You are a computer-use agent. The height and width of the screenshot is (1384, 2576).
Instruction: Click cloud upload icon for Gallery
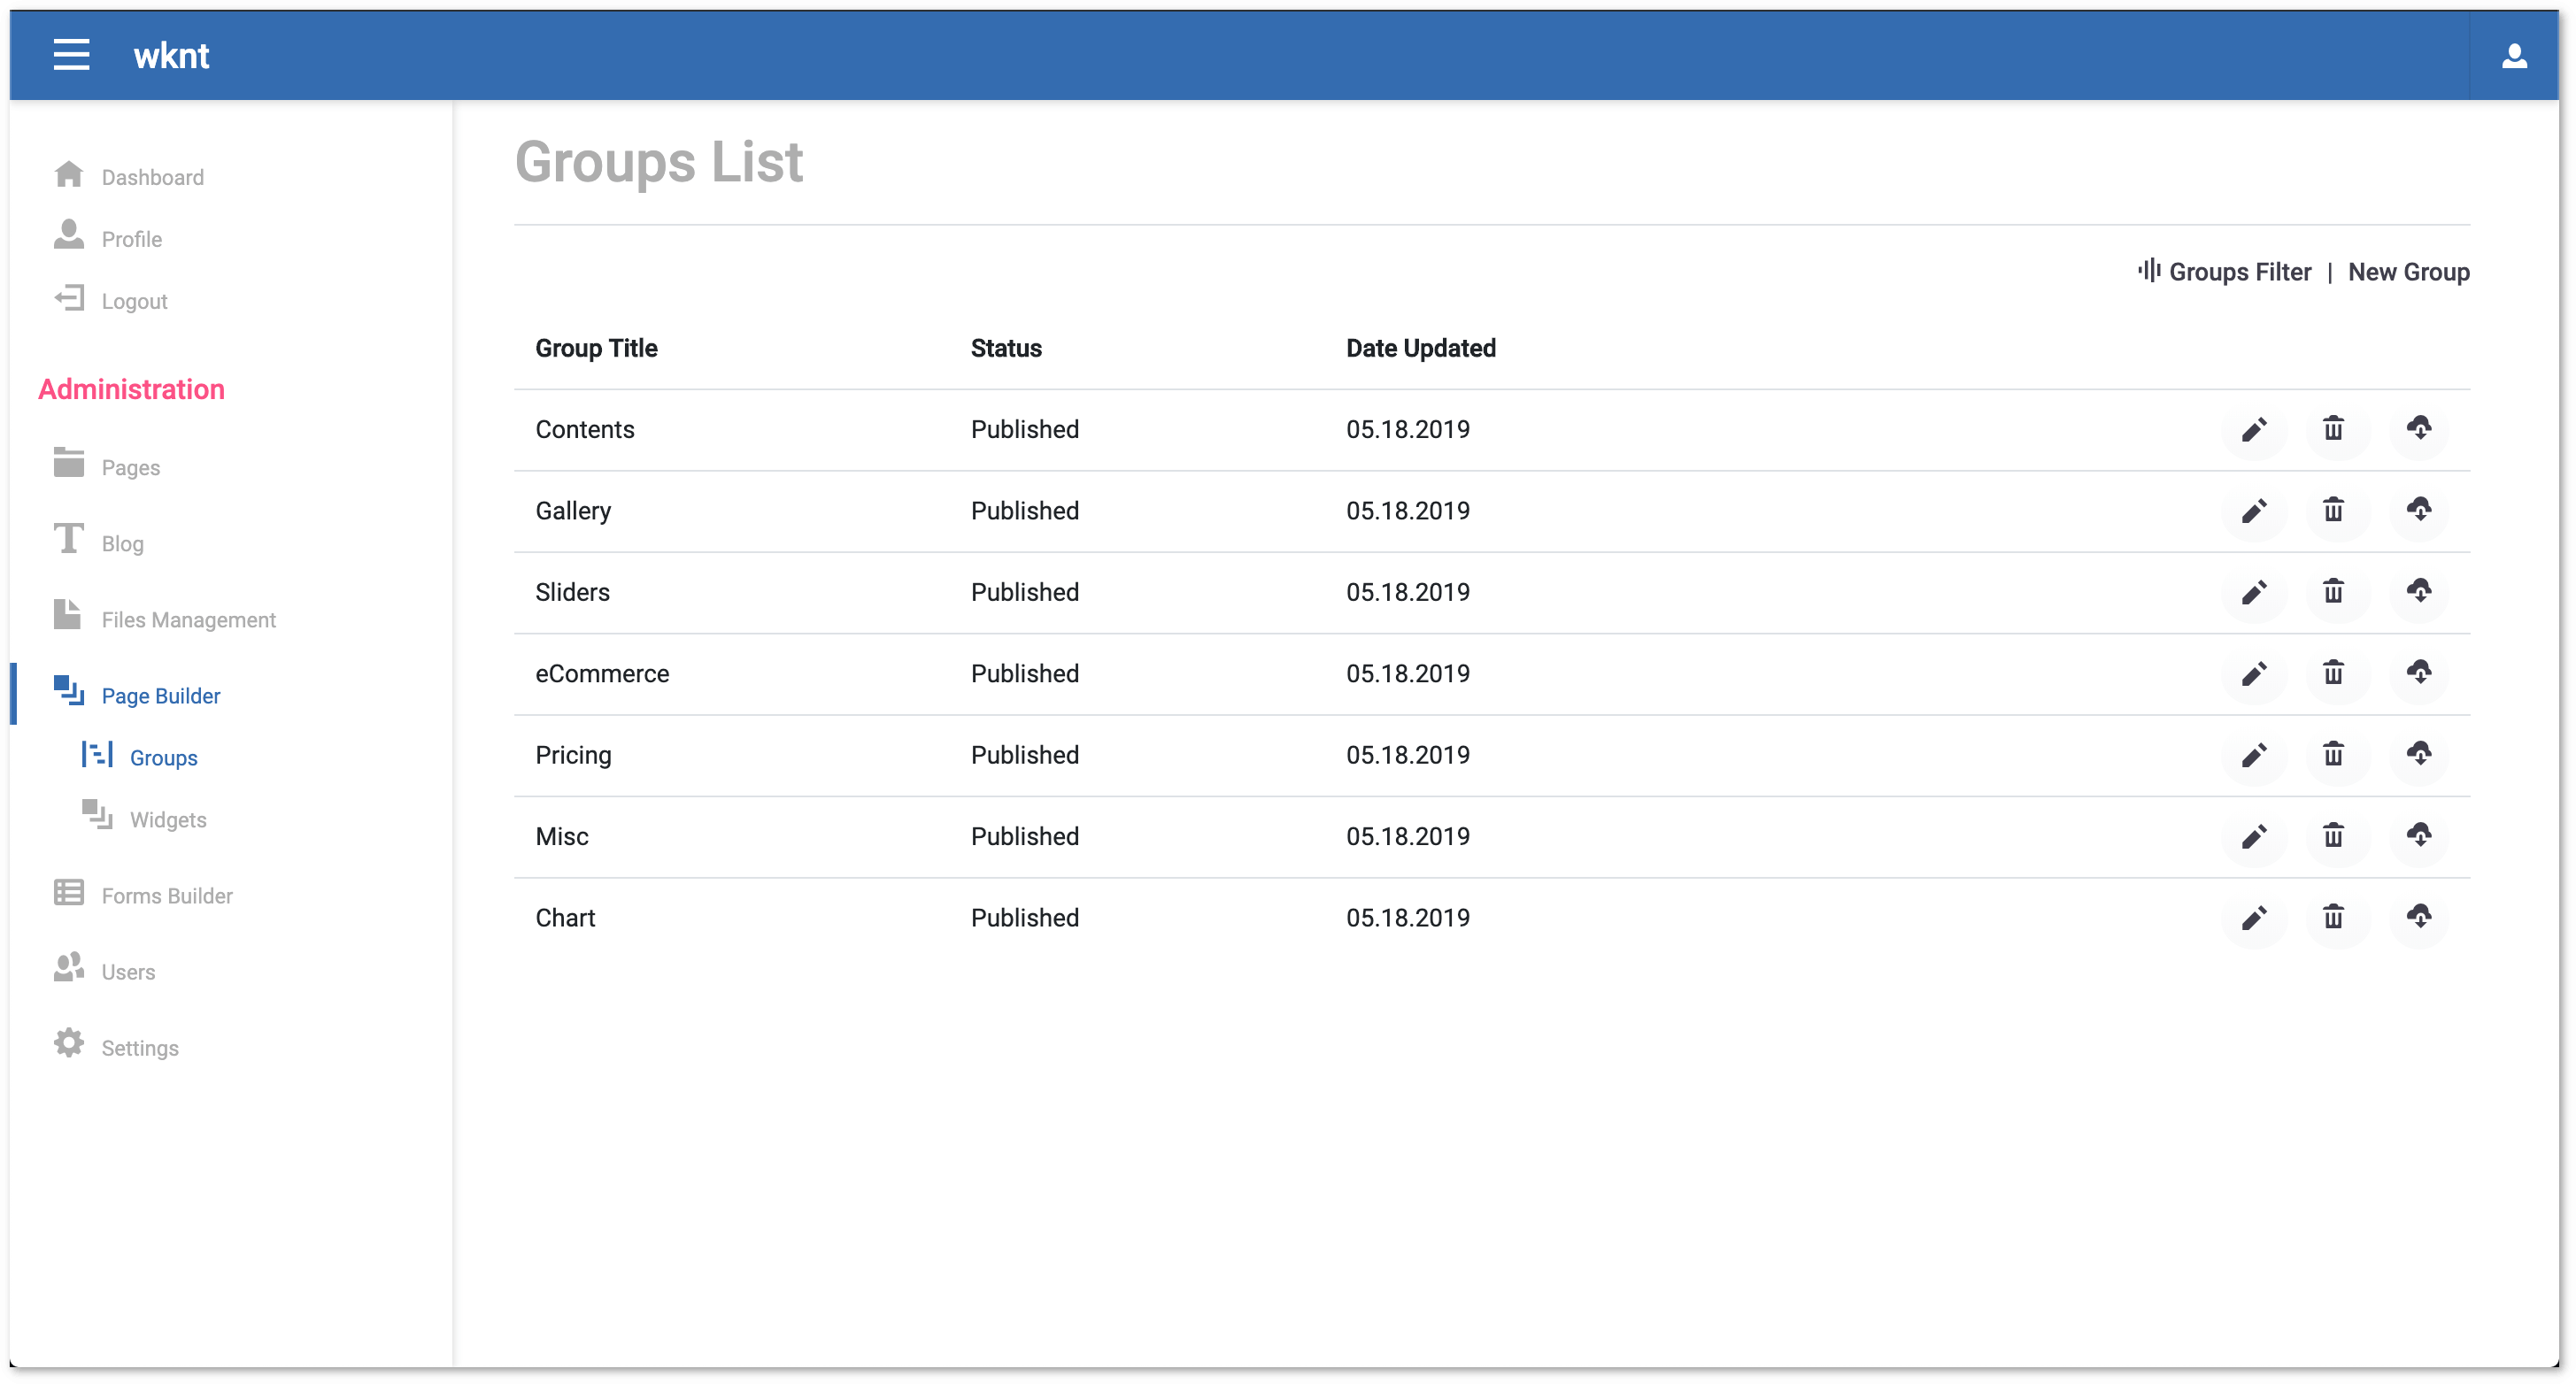(2418, 510)
